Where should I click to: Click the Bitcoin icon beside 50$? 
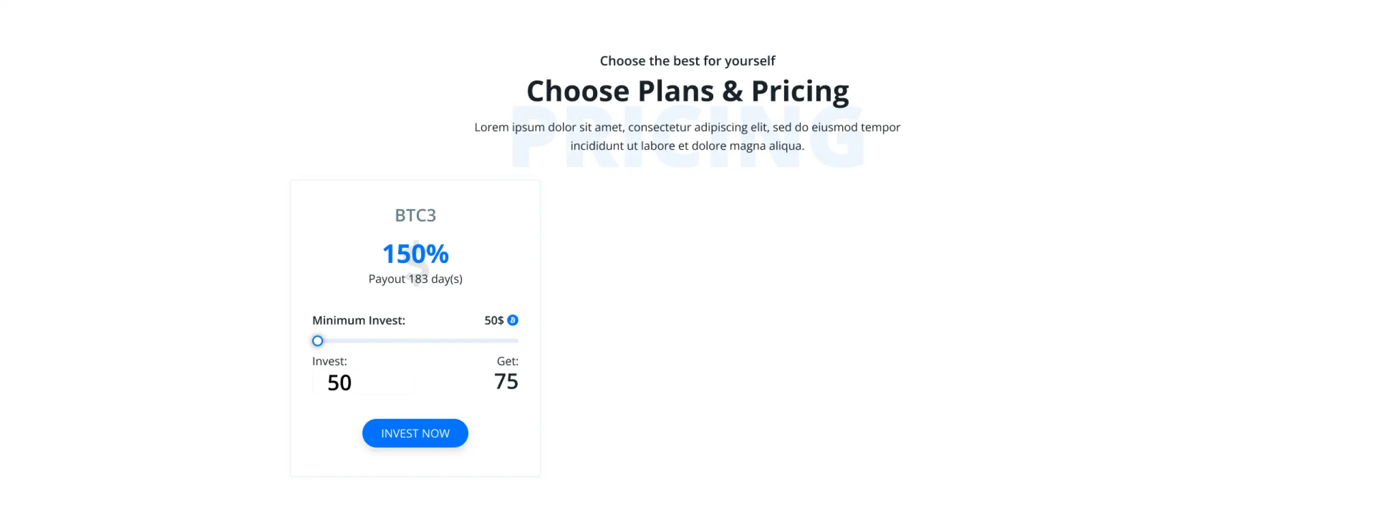tap(513, 320)
